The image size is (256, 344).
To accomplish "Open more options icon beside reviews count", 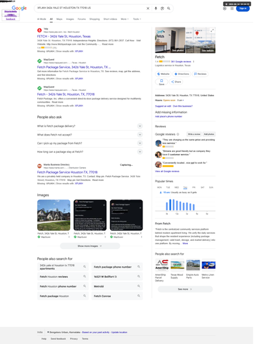I will click(193, 61).
